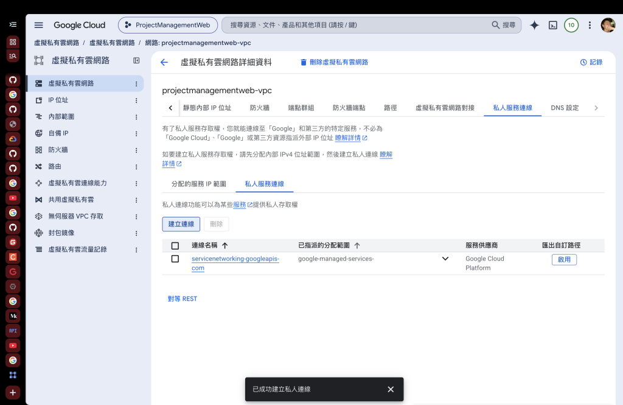Switch to the 端點群組 tab
Image resolution: width=623 pixels, height=405 pixels.
tap(301, 108)
